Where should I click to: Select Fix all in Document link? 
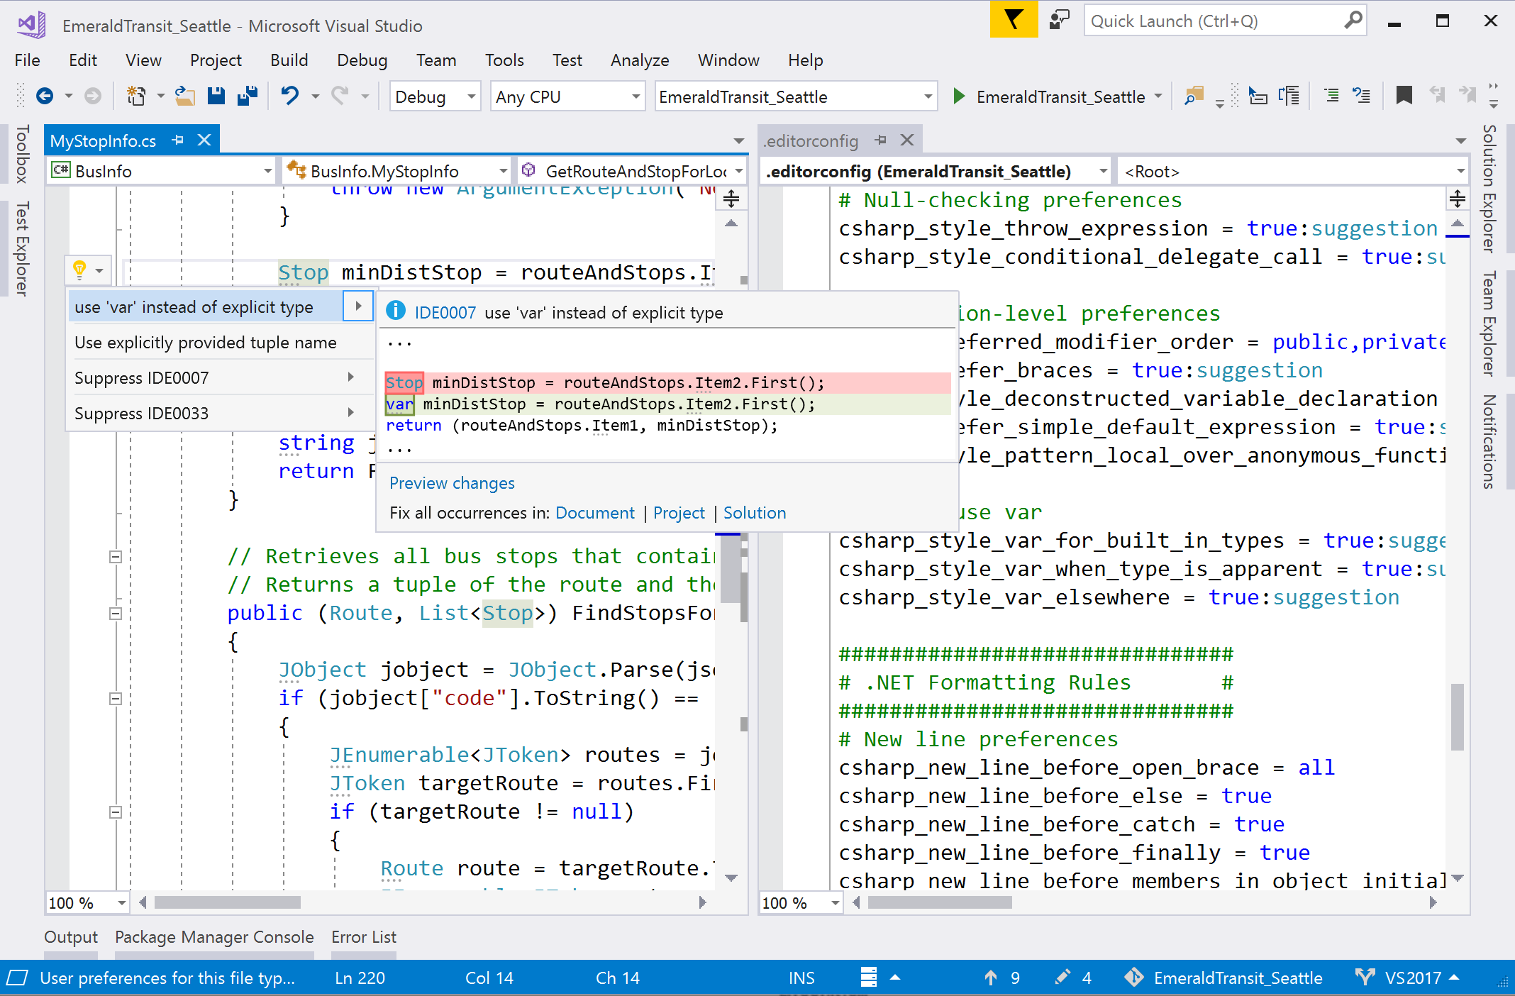[x=597, y=512]
